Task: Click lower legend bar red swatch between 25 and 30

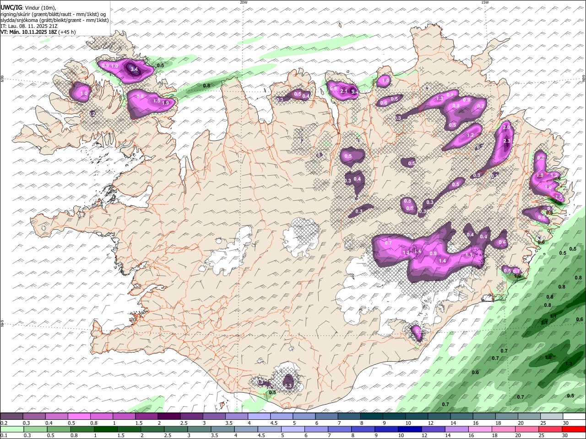Action: [x=551, y=429]
